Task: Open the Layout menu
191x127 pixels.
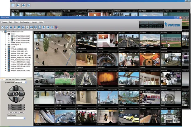Action: [x=34, y=22]
